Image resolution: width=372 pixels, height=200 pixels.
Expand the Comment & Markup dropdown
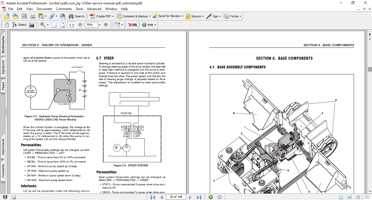(x=150, y=16)
